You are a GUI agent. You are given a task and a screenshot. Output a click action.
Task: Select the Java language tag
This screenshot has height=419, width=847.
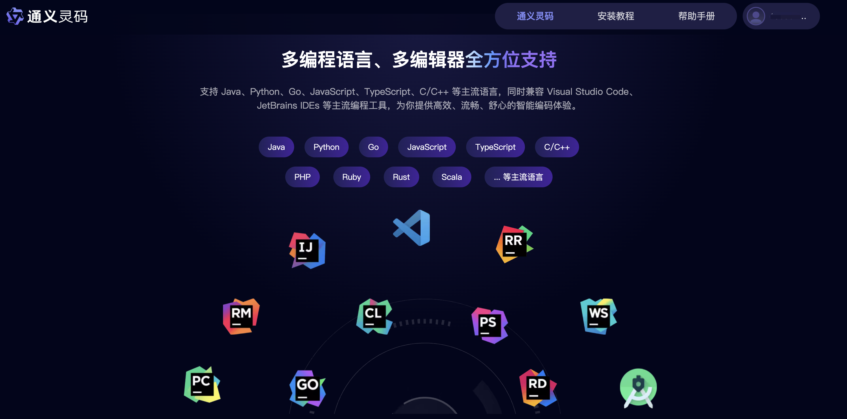tap(277, 147)
